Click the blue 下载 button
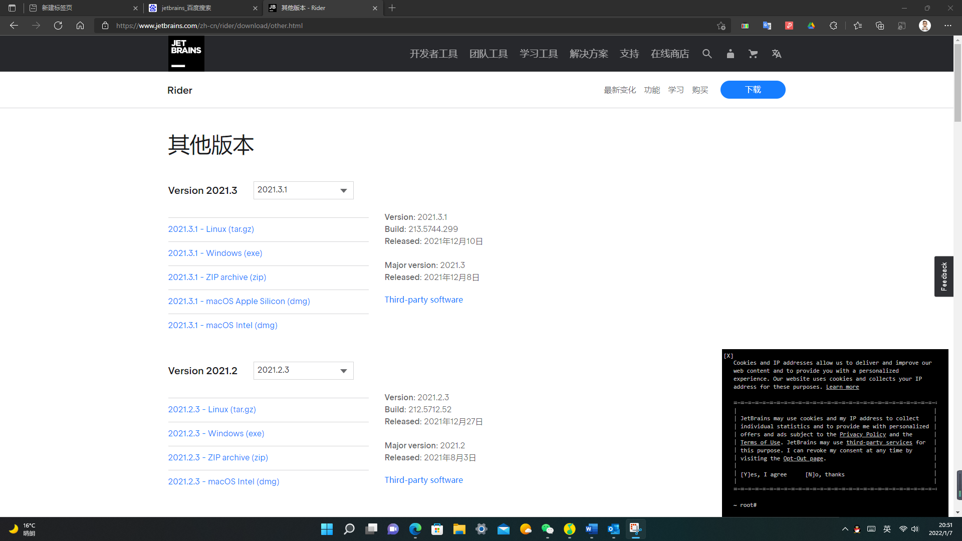962x541 pixels. [753, 90]
